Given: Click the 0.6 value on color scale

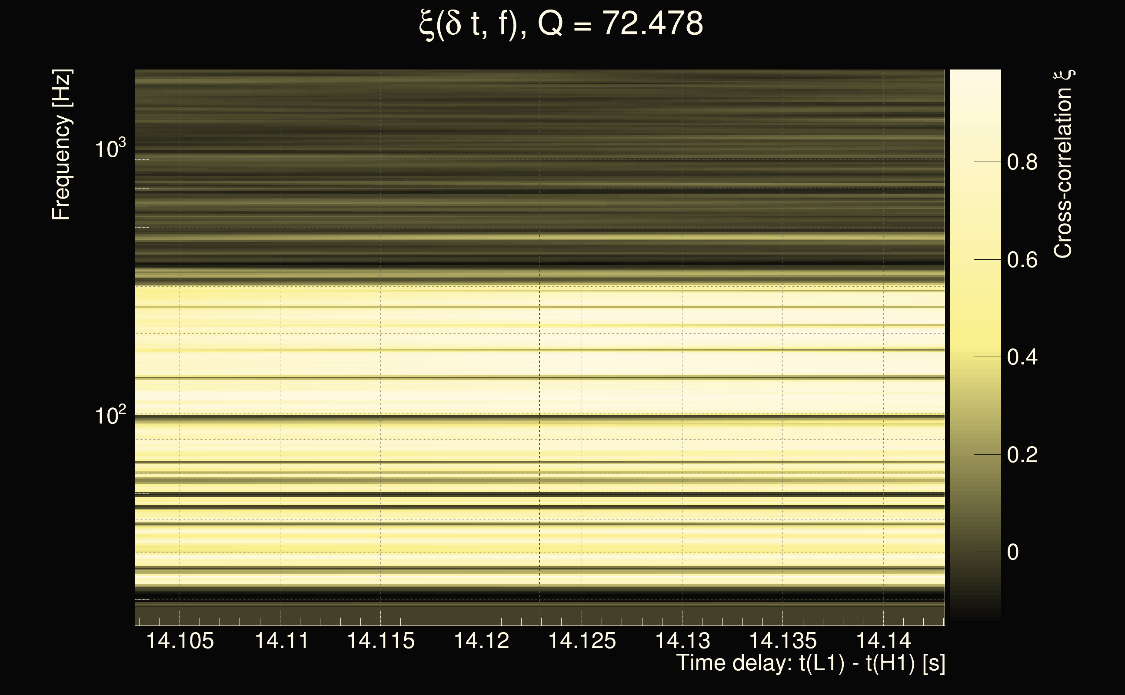Looking at the screenshot, I should [1022, 260].
